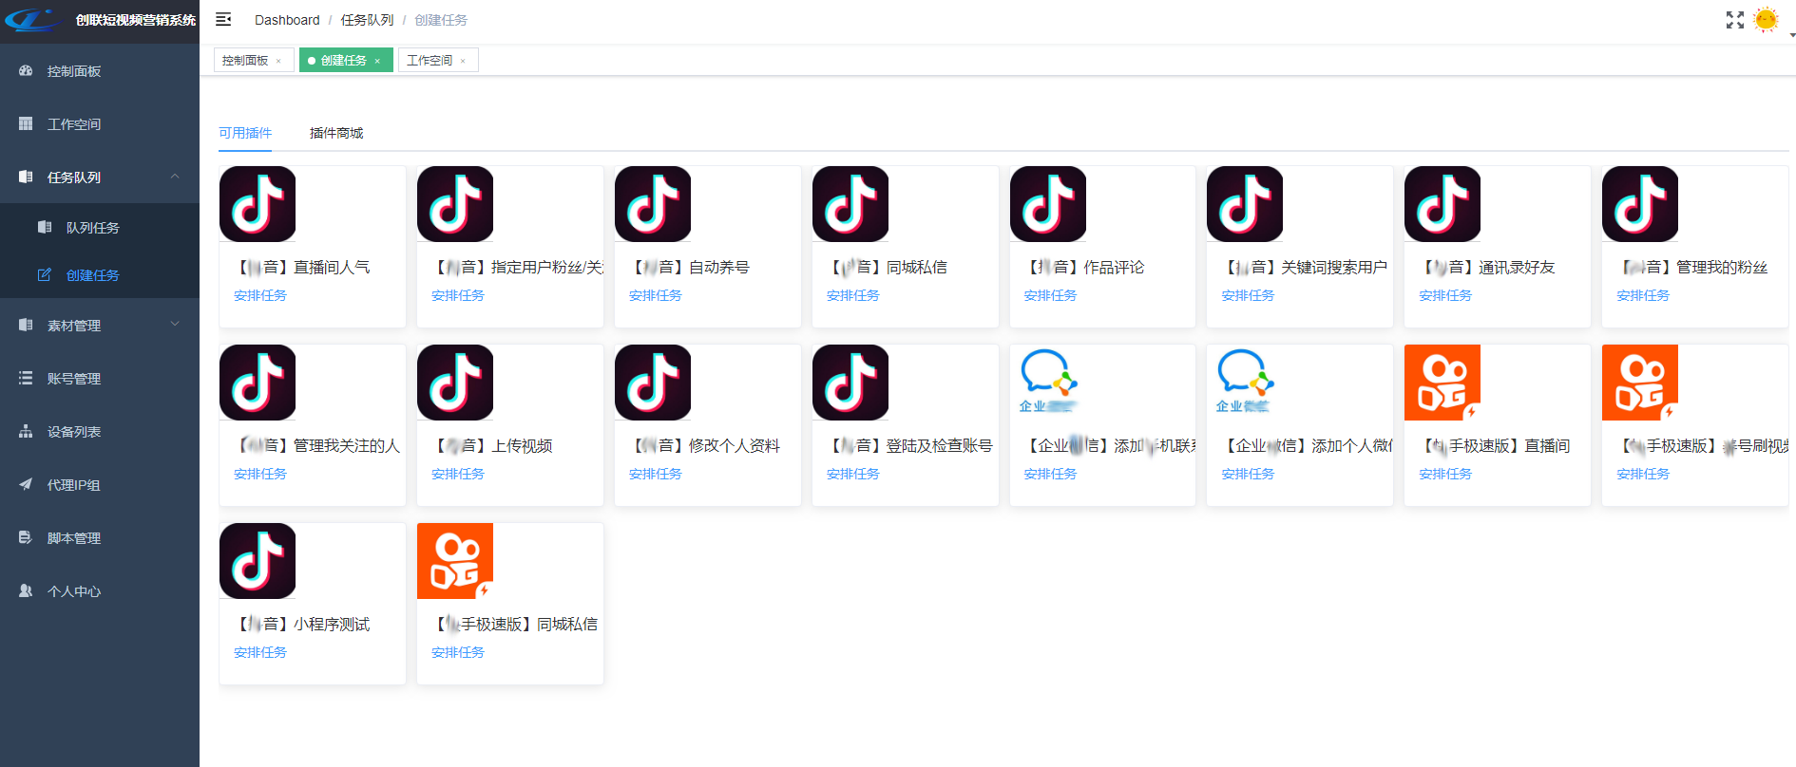The width and height of the screenshot is (1796, 767).
Task: Click the 账号管理 list icon in sidebar
Action: [26, 379]
